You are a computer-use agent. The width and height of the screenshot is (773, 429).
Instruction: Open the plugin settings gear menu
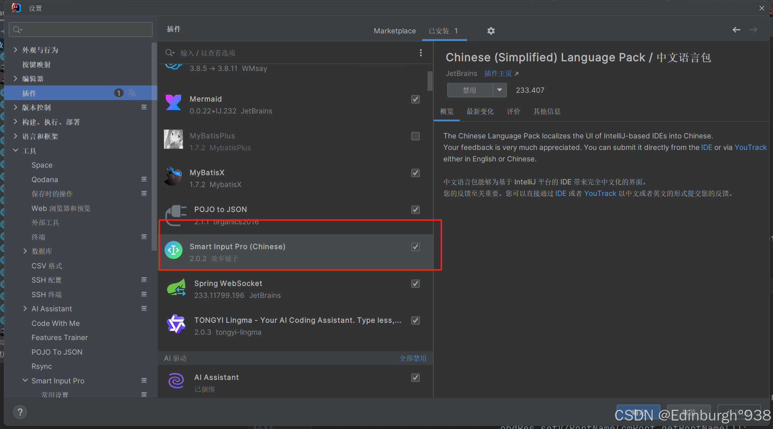(491, 31)
